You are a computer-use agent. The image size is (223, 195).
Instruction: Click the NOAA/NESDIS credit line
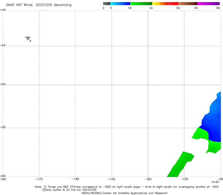(x=124, y=193)
